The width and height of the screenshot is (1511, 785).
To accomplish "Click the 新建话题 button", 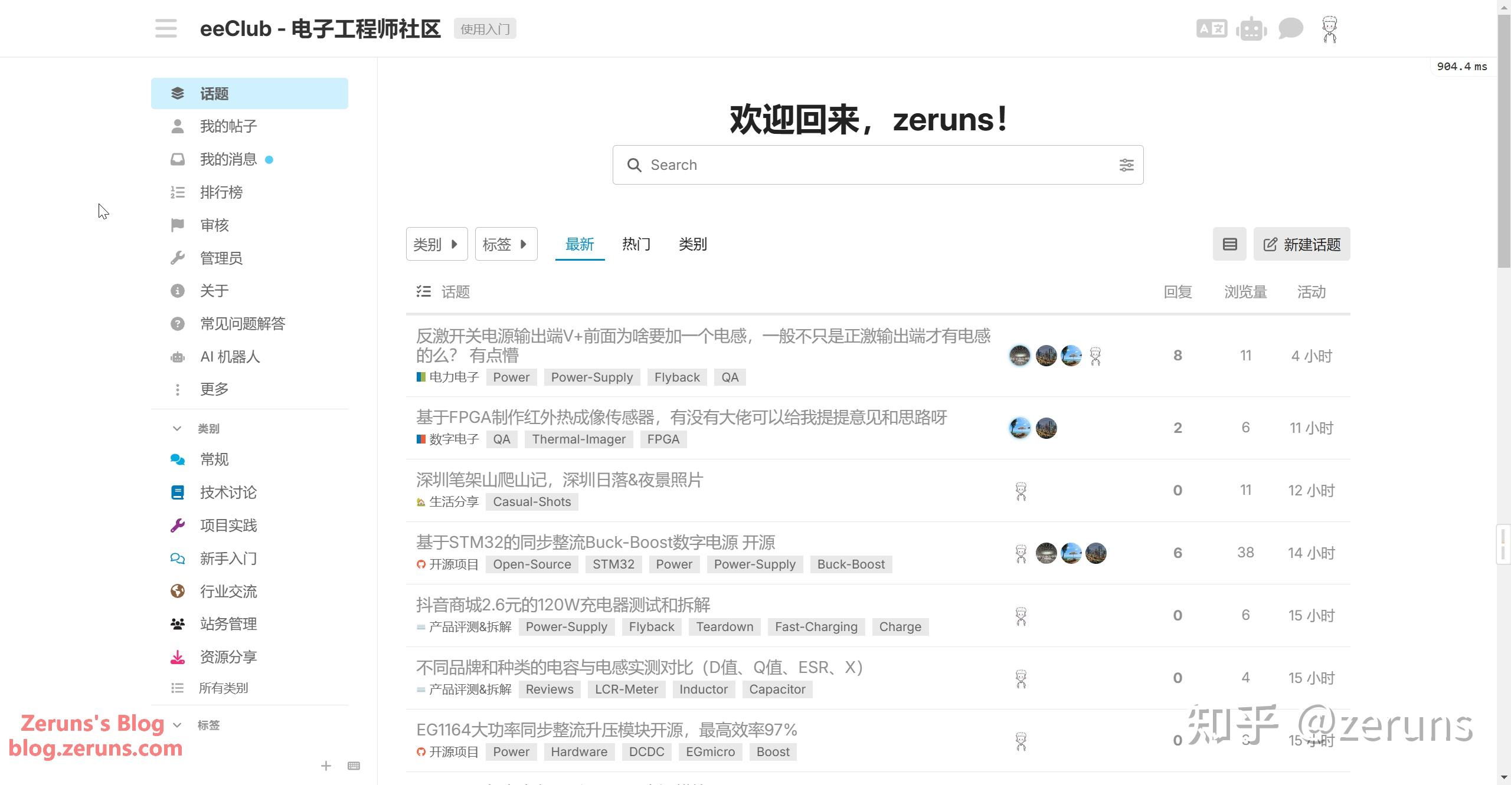I will click(x=1301, y=244).
